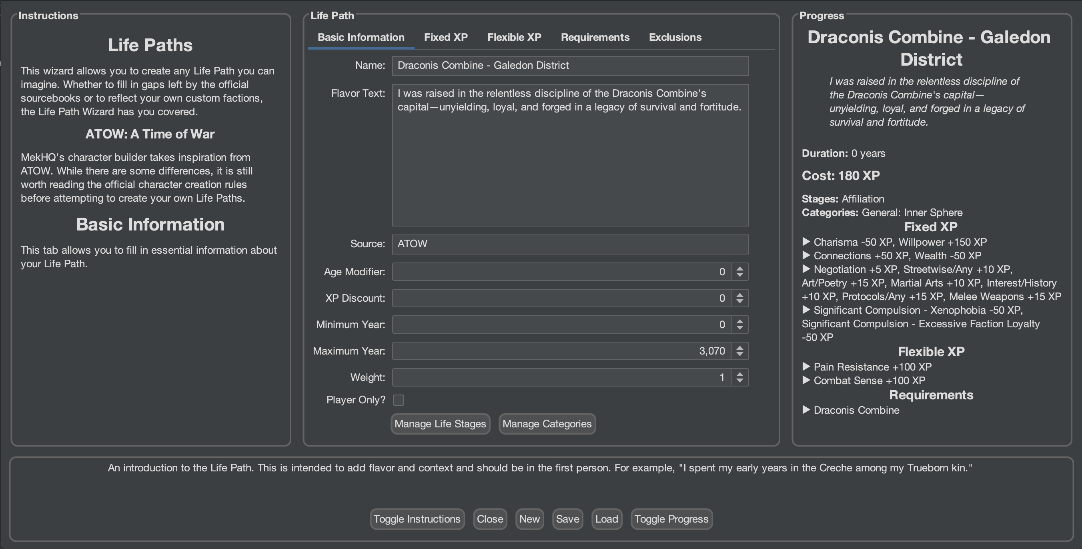The height and width of the screenshot is (549, 1082).
Task: Increase the Weight value
Action: [740, 374]
